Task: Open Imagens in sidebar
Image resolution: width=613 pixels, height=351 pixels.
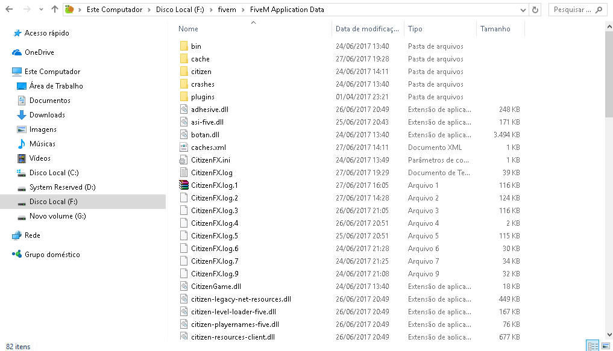Action: pyautogui.click(x=37, y=129)
